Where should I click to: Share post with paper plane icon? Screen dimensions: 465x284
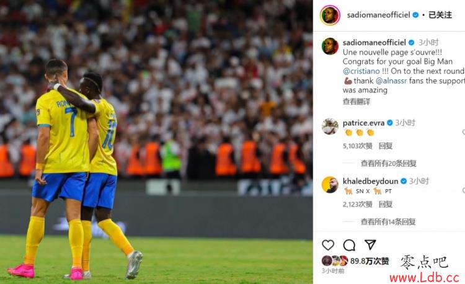(x=370, y=244)
